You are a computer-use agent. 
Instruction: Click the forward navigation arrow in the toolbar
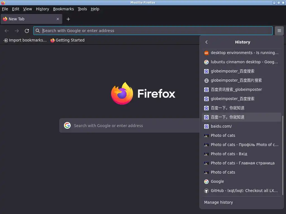17,31
